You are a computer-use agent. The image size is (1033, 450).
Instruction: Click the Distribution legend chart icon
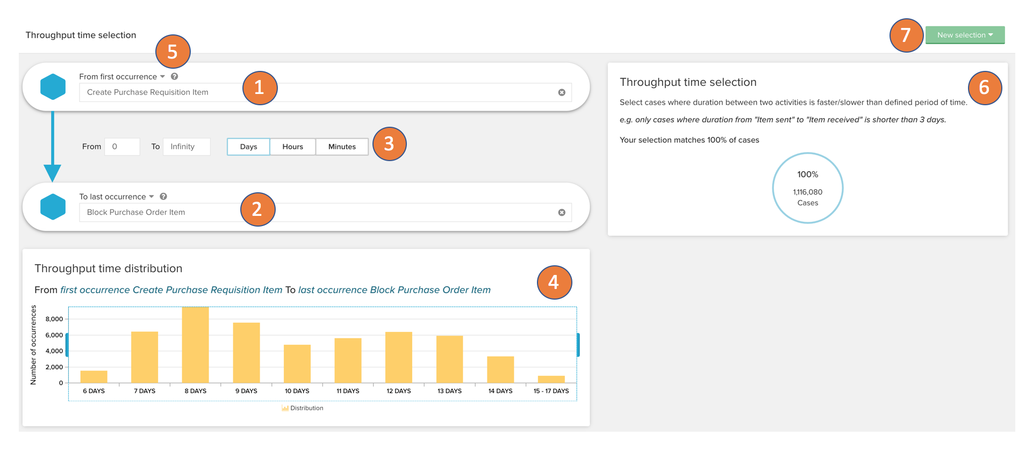(285, 409)
